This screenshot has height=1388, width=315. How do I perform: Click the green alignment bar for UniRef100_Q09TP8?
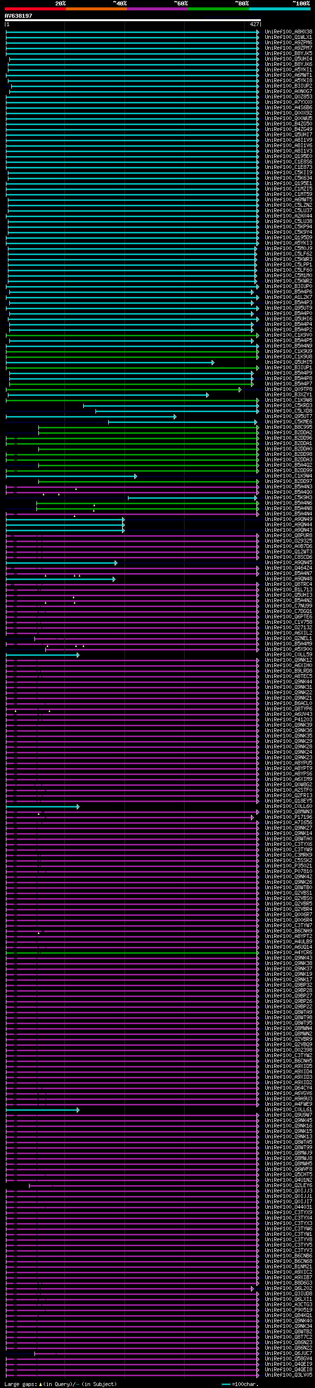pos(124,389)
